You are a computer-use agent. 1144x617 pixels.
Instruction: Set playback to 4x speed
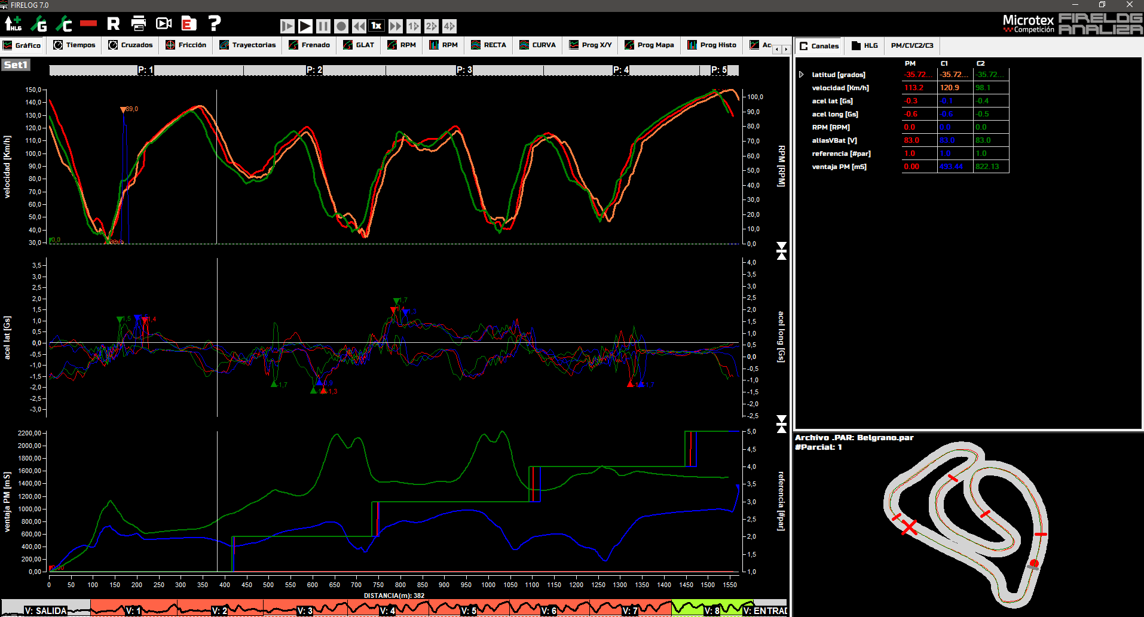coord(449,26)
